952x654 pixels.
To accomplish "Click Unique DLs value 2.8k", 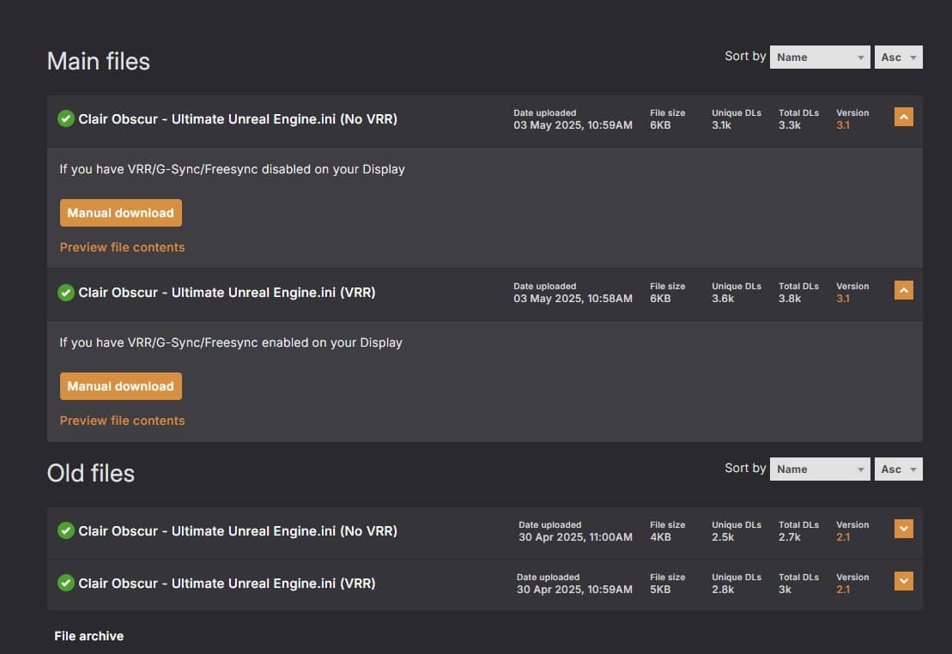I will (723, 590).
